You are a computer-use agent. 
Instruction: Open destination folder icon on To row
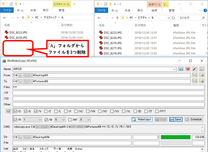pos(202,81)
